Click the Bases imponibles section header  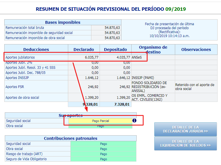pos(63,22)
